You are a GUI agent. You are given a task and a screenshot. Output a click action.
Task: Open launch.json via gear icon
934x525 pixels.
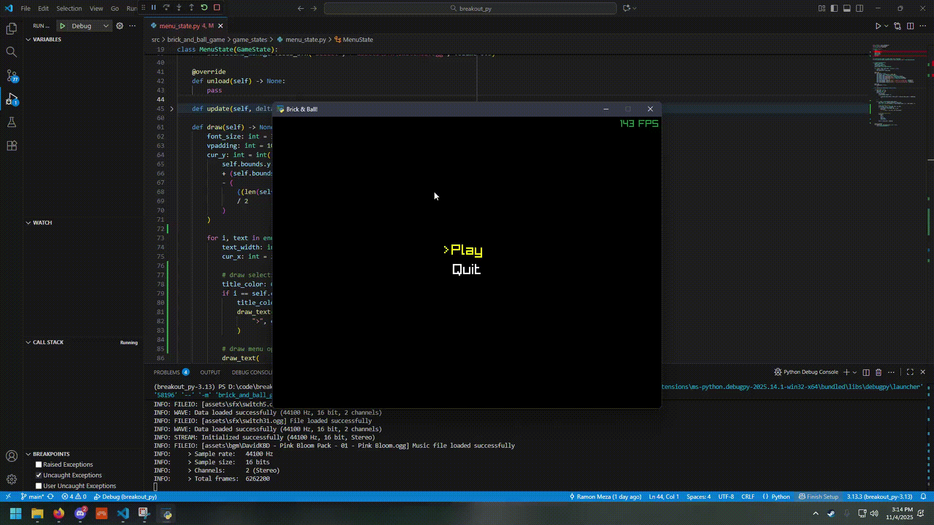[120, 26]
